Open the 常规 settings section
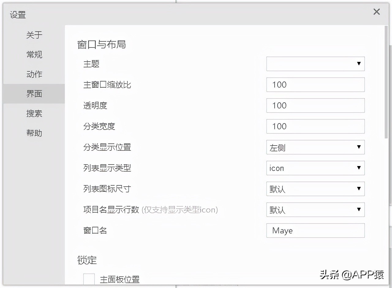The image size is (392, 288). click(34, 55)
